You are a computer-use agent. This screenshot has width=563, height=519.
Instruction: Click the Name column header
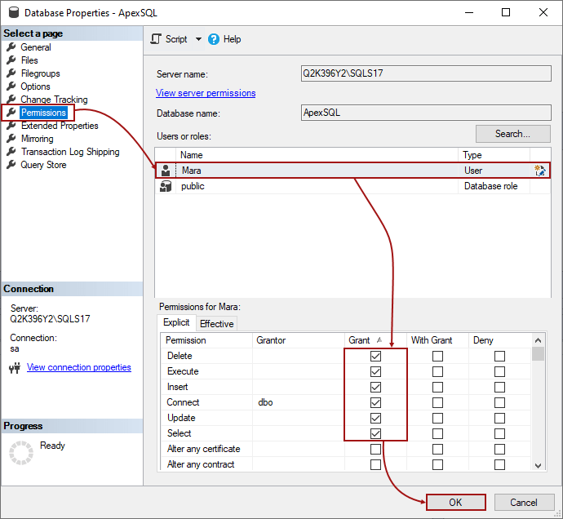[317, 155]
